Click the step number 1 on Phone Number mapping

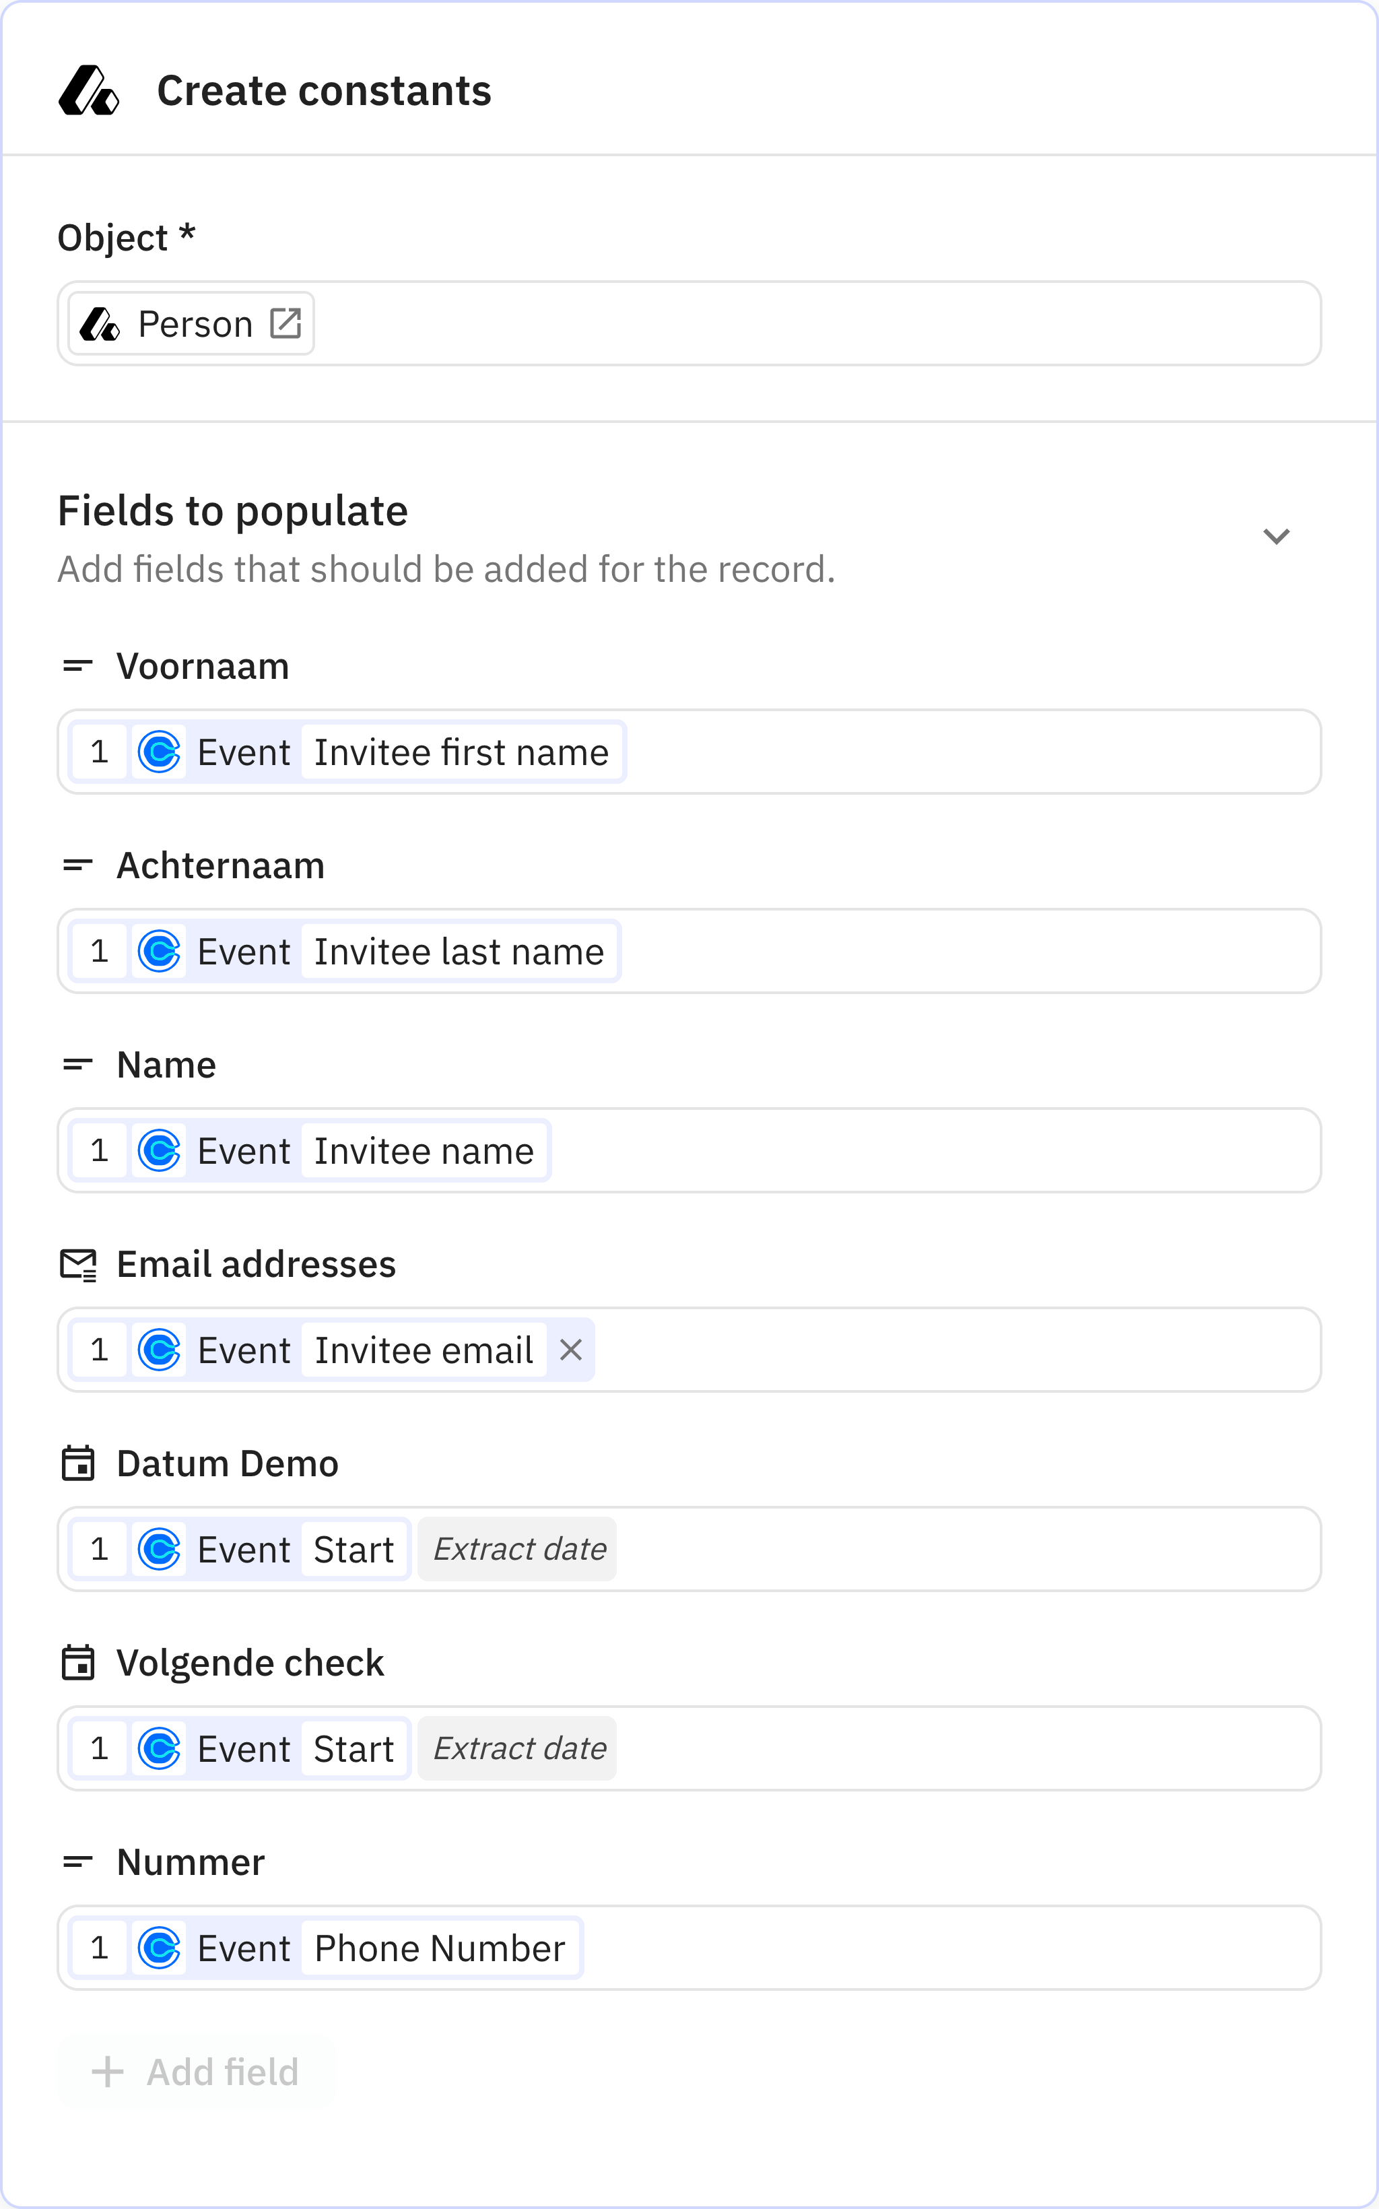(x=100, y=1947)
